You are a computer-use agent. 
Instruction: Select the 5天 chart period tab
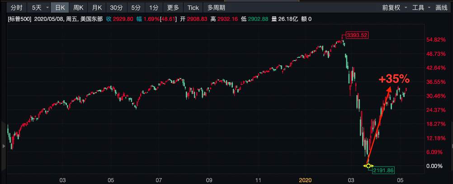pos(37,8)
